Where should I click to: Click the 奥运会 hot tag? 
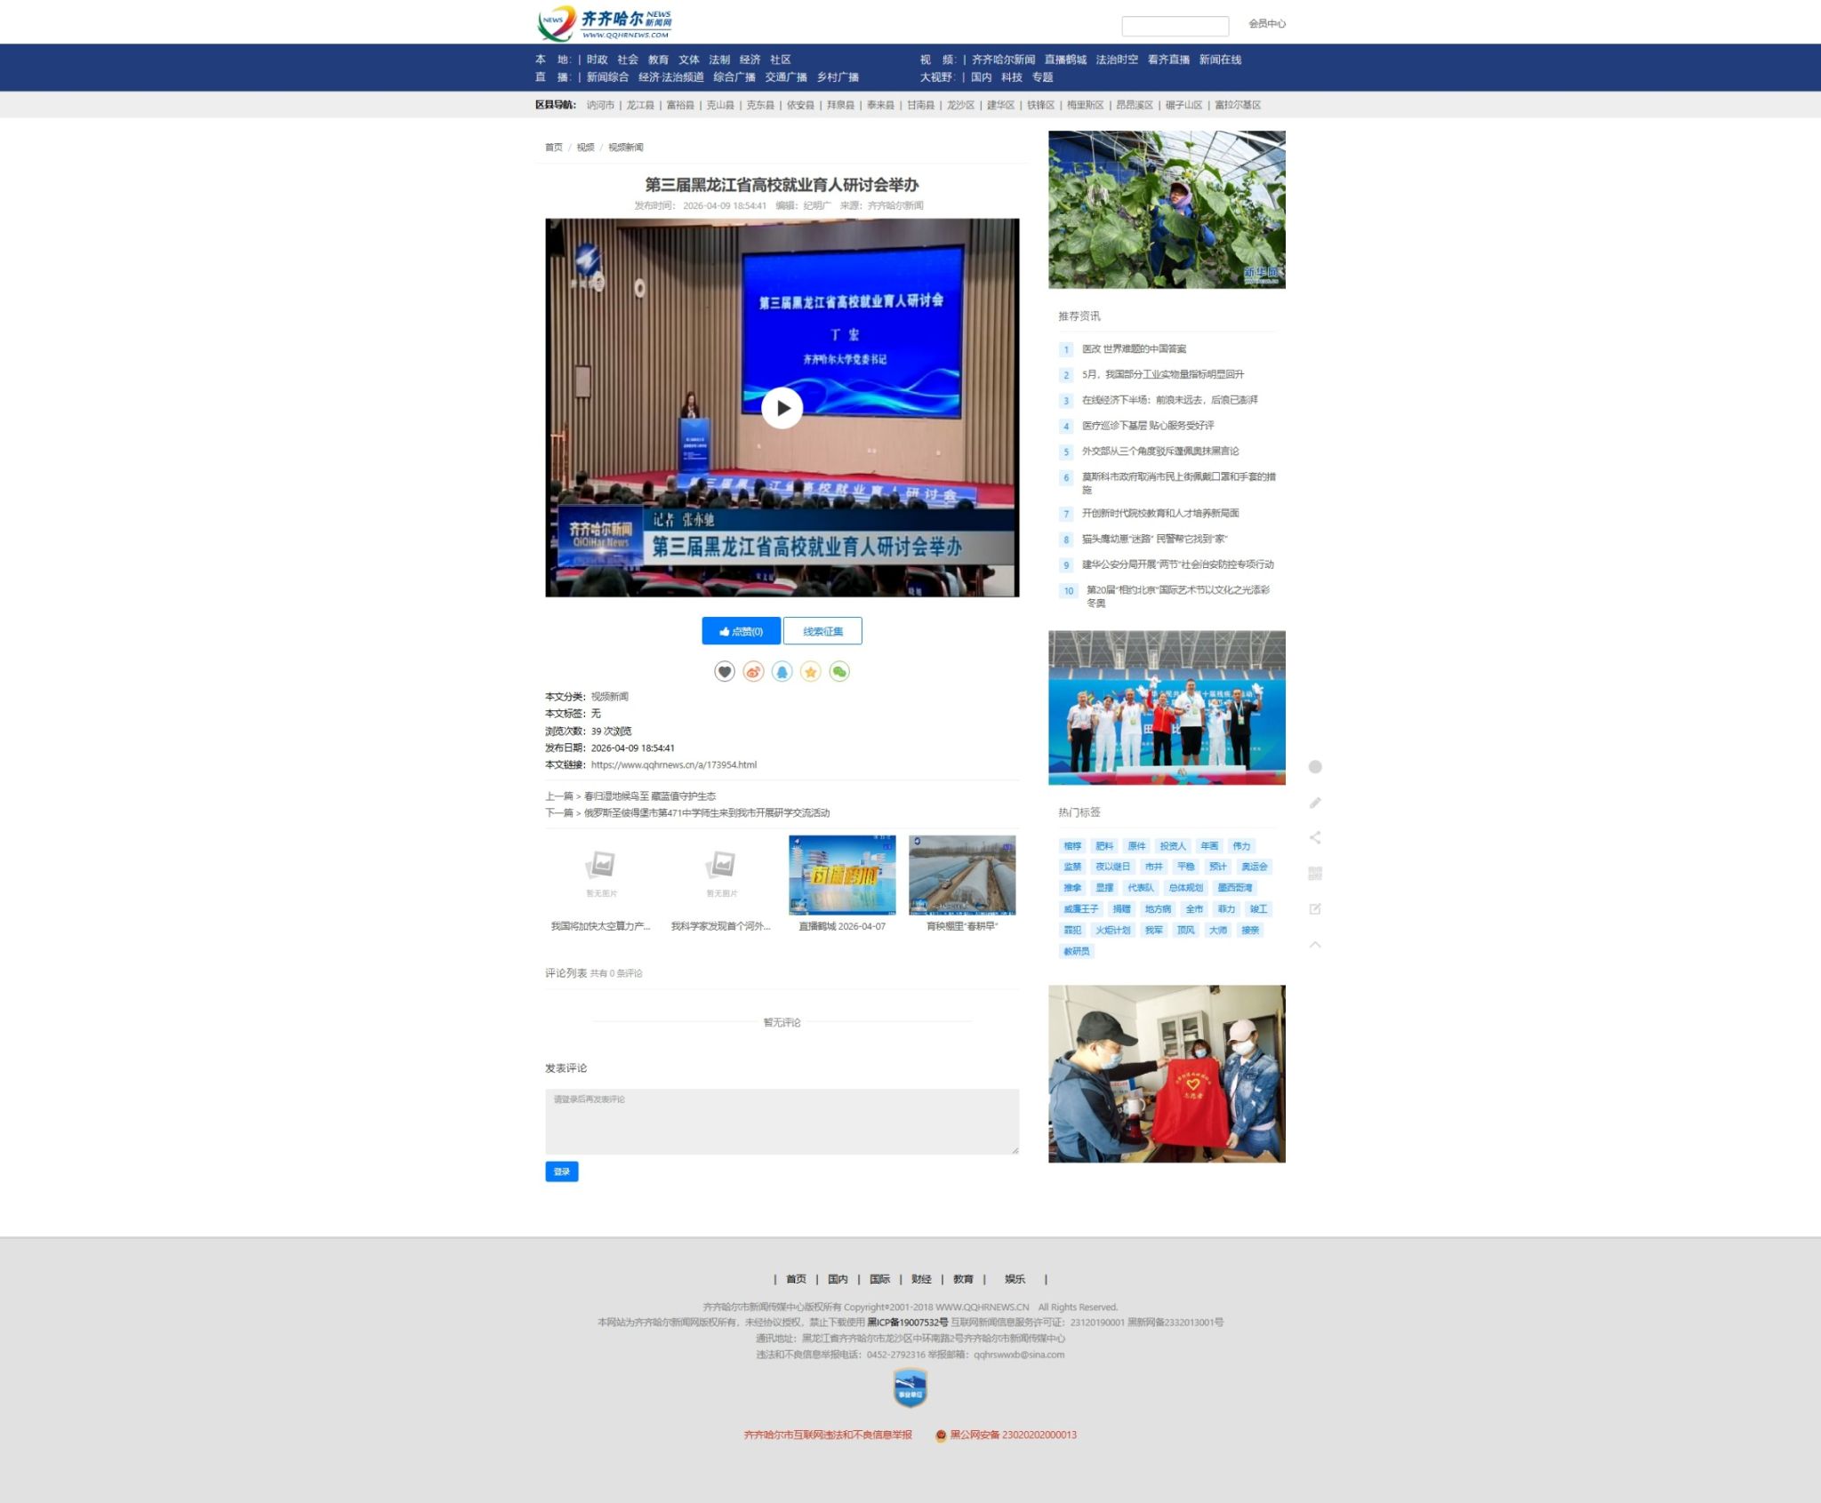pyautogui.click(x=1254, y=867)
